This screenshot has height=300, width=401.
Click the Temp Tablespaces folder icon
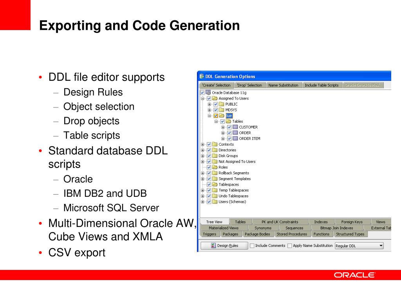pos(215,190)
